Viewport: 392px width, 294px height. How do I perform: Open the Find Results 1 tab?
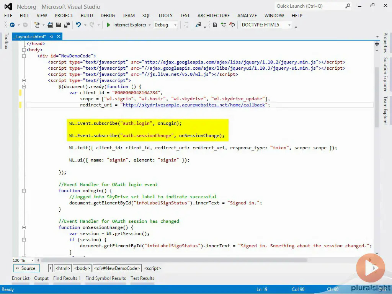(x=67, y=278)
